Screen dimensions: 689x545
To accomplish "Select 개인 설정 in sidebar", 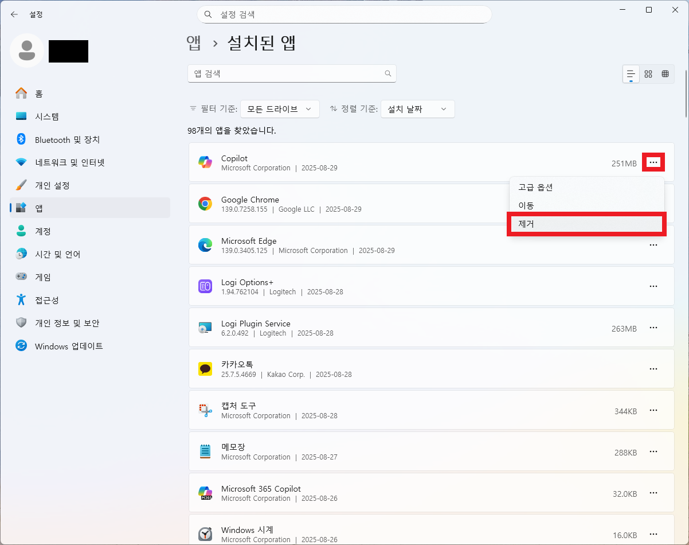I will click(x=90, y=185).
